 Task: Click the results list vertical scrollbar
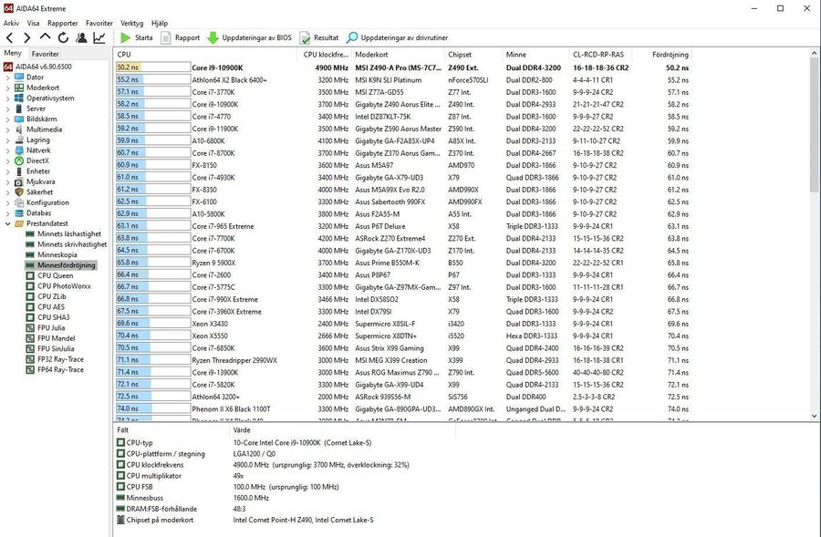point(814,234)
